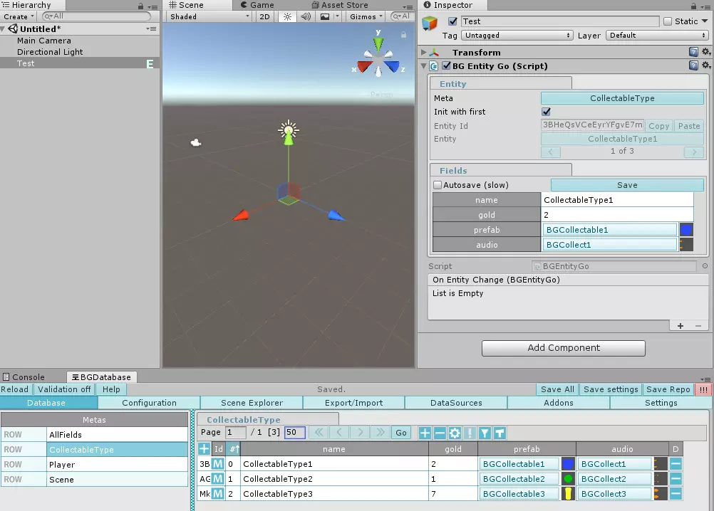Toggle 2D mode in the Scene view
The height and width of the screenshot is (511, 714).
tap(264, 16)
